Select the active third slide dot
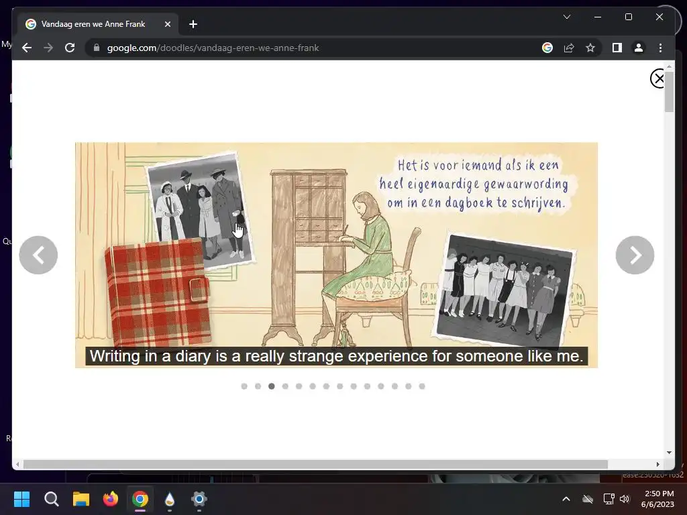Image resolution: width=687 pixels, height=515 pixels. click(272, 386)
